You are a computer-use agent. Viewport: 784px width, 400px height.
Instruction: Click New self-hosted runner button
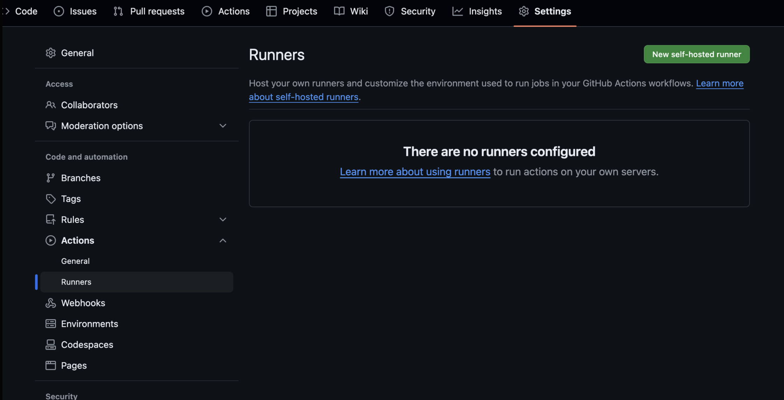696,54
